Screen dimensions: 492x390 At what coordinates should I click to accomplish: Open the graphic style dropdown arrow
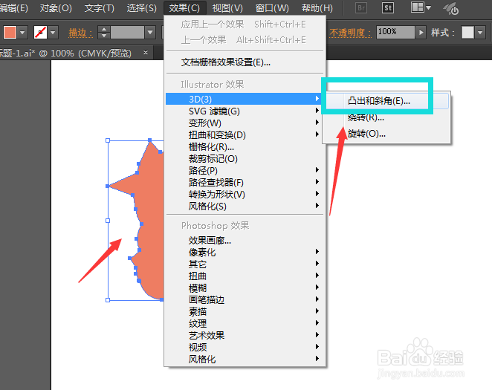[x=480, y=32]
